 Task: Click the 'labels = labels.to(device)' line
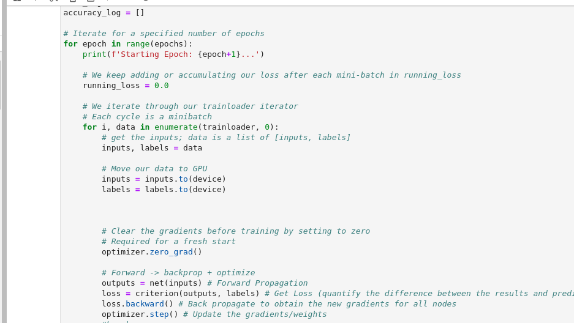coord(164,190)
